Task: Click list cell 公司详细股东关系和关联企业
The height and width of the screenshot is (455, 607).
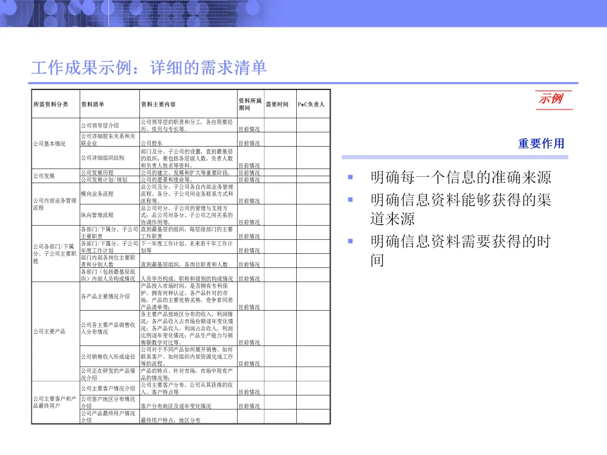Action: (108, 140)
